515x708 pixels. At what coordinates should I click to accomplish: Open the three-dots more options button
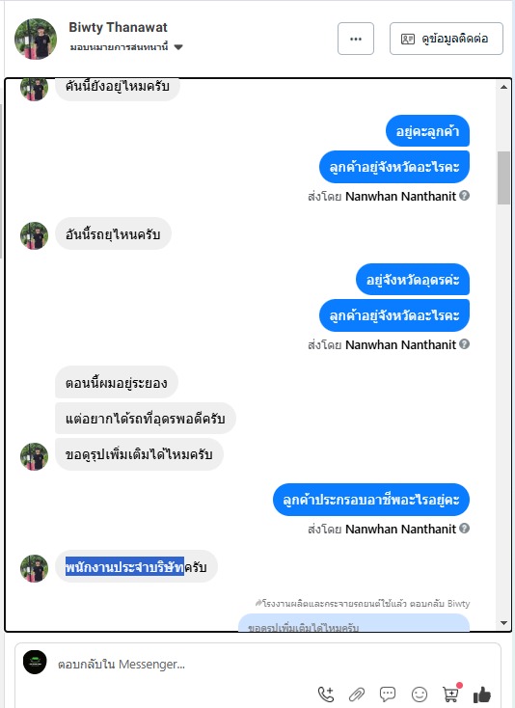356,39
